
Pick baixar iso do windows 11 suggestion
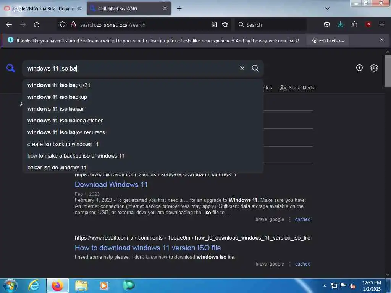(143, 167)
